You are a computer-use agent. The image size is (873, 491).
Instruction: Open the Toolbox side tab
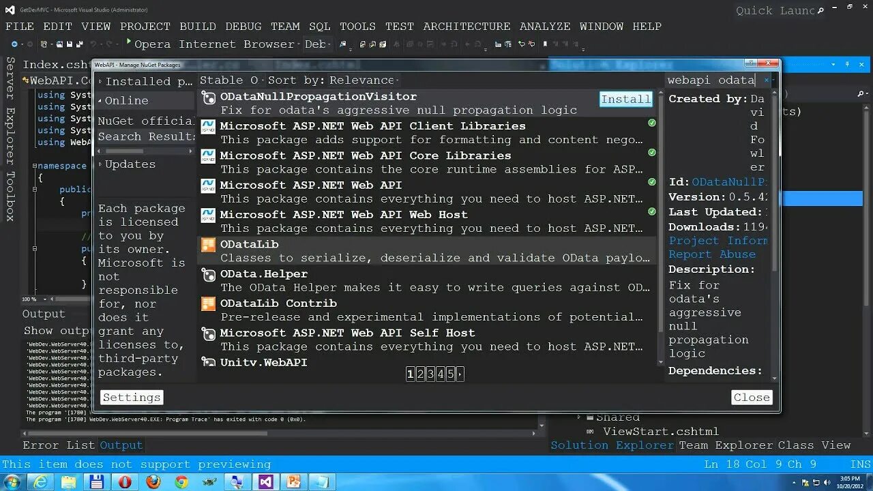tap(10, 196)
